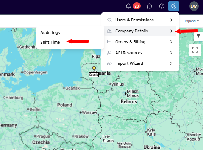
Task: Click the red 28 notification badge
Action: coord(137,6)
